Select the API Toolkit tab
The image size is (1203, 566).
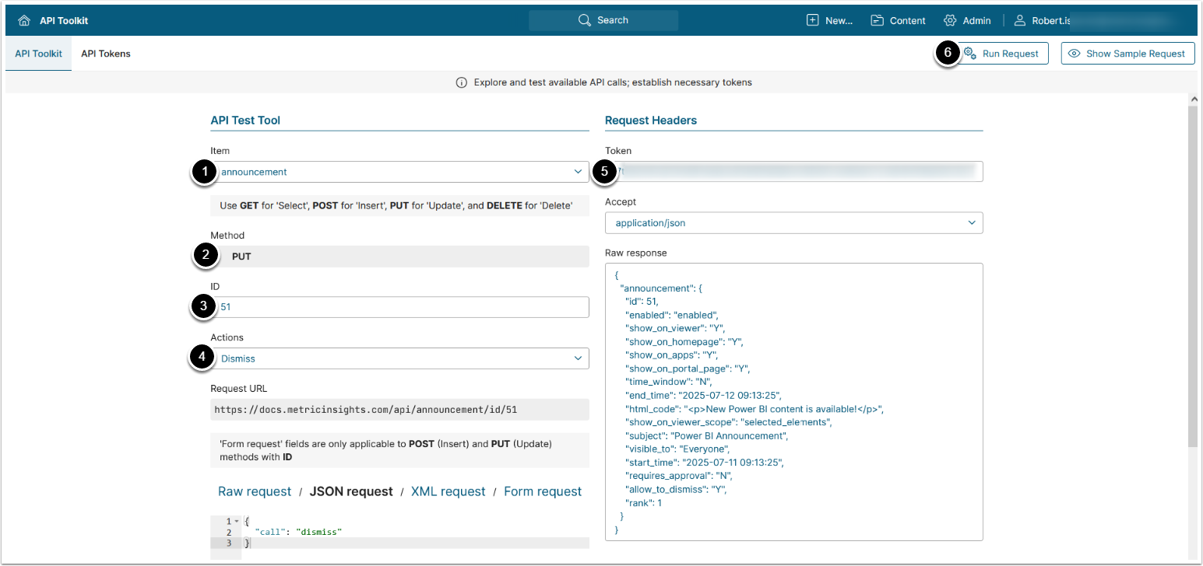pos(38,54)
